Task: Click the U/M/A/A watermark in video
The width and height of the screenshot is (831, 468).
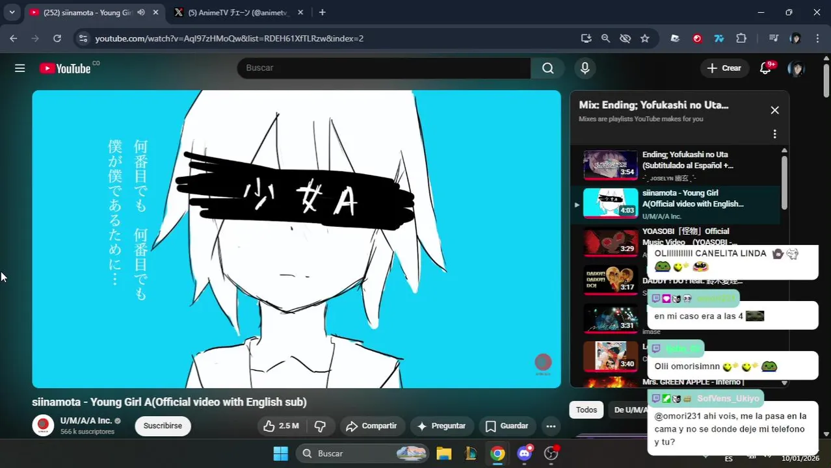Action: coord(543,363)
